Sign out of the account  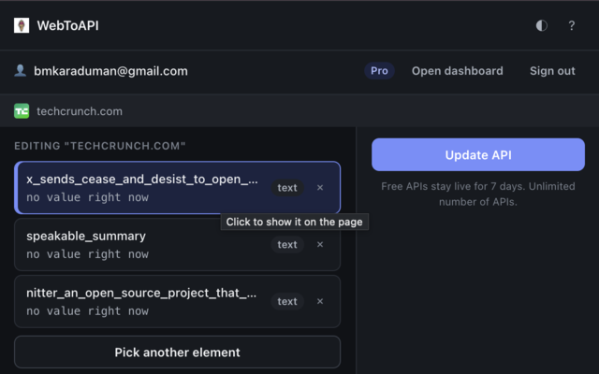click(x=552, y=71)
